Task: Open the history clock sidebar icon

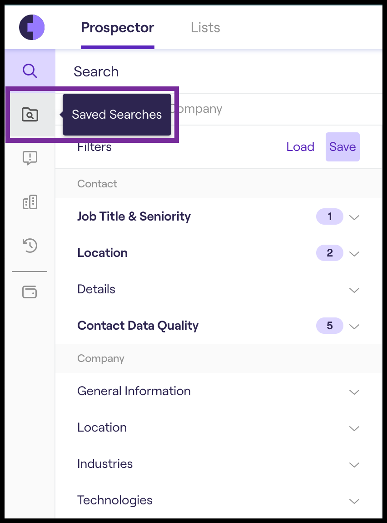Action: (x=30, y=246)
